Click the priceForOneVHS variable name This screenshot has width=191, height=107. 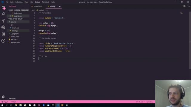coord(52,48)
